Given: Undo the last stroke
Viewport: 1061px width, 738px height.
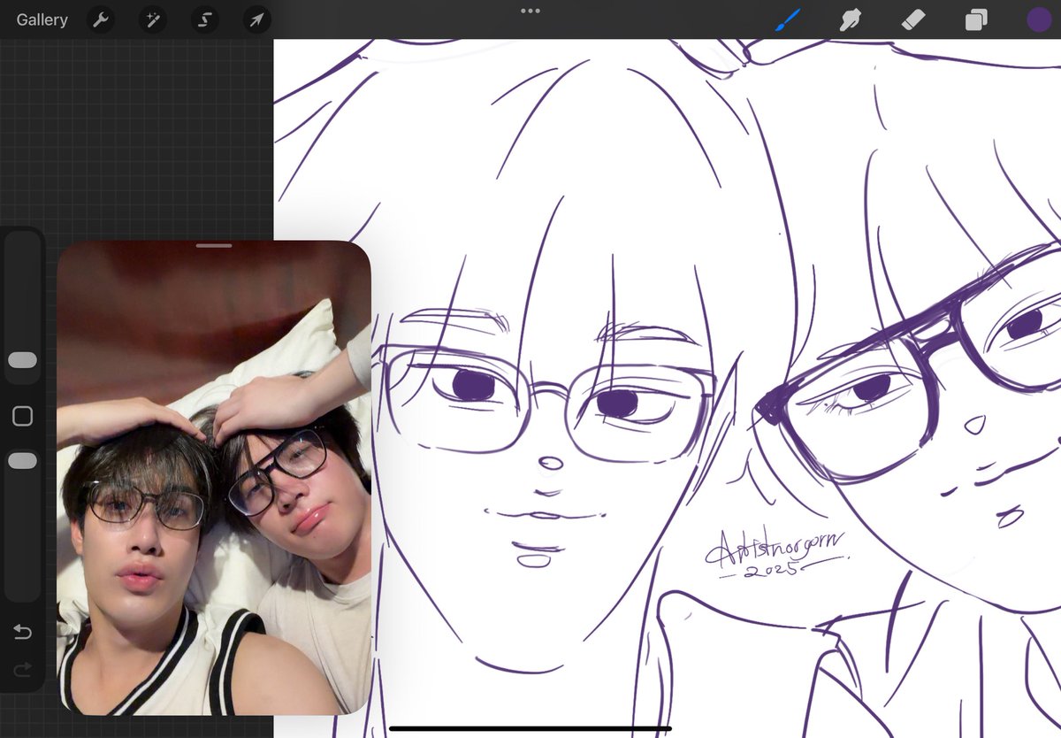Looking at the screenshot, I should coord(22,632).
